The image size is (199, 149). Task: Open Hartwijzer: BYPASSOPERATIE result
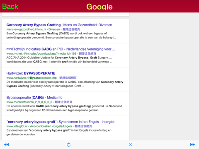click(x=31, y=73)
